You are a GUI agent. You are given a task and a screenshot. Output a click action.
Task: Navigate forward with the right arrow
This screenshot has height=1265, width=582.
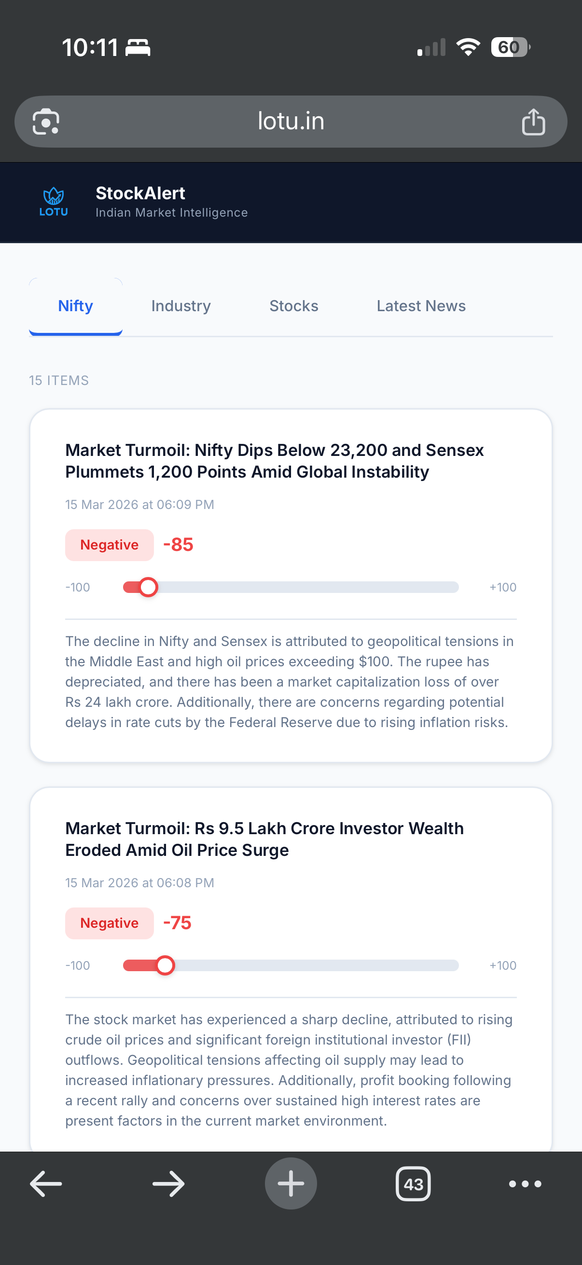pos(168,1183)
